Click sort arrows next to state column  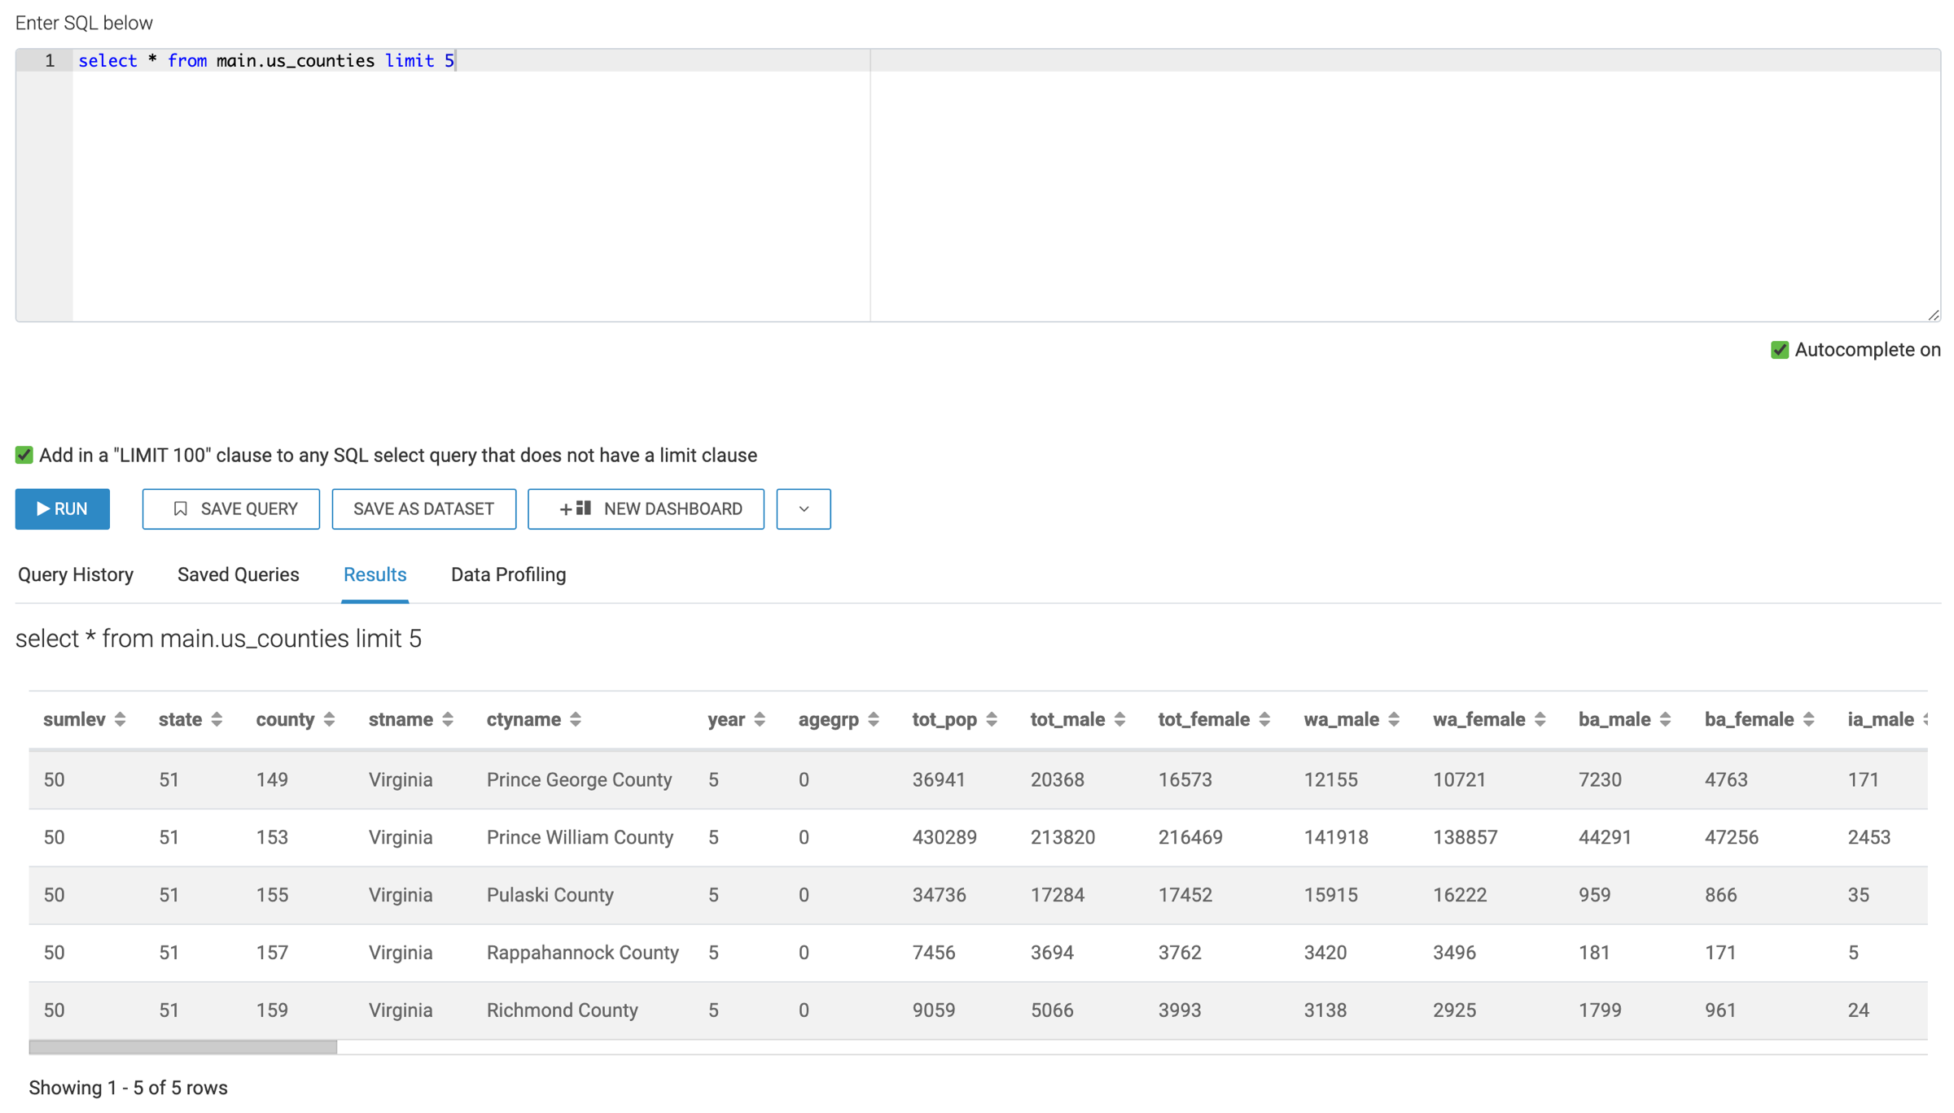[x=217, y=719]
